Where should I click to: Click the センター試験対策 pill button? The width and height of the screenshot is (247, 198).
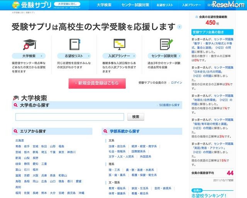(164, 56)
